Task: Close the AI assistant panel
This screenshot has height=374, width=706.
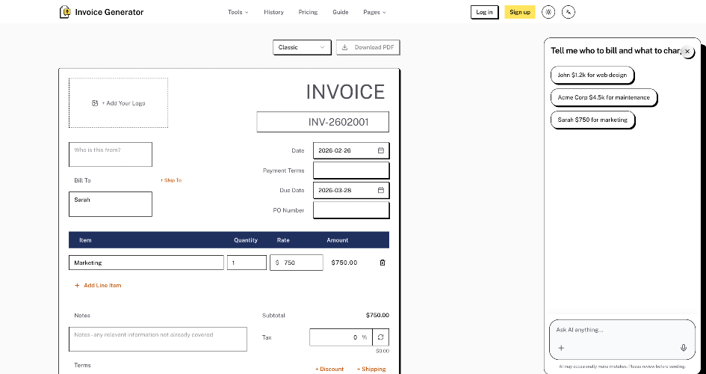Action: (x=687, y=52)
